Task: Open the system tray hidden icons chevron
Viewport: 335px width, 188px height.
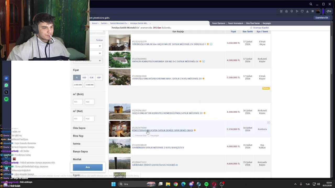Action: pos(295,184)
